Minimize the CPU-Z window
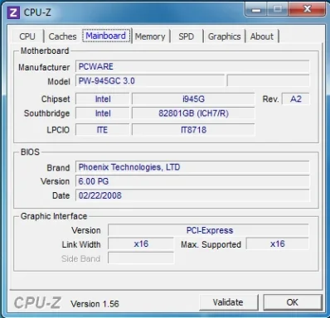 pos(256,9)
